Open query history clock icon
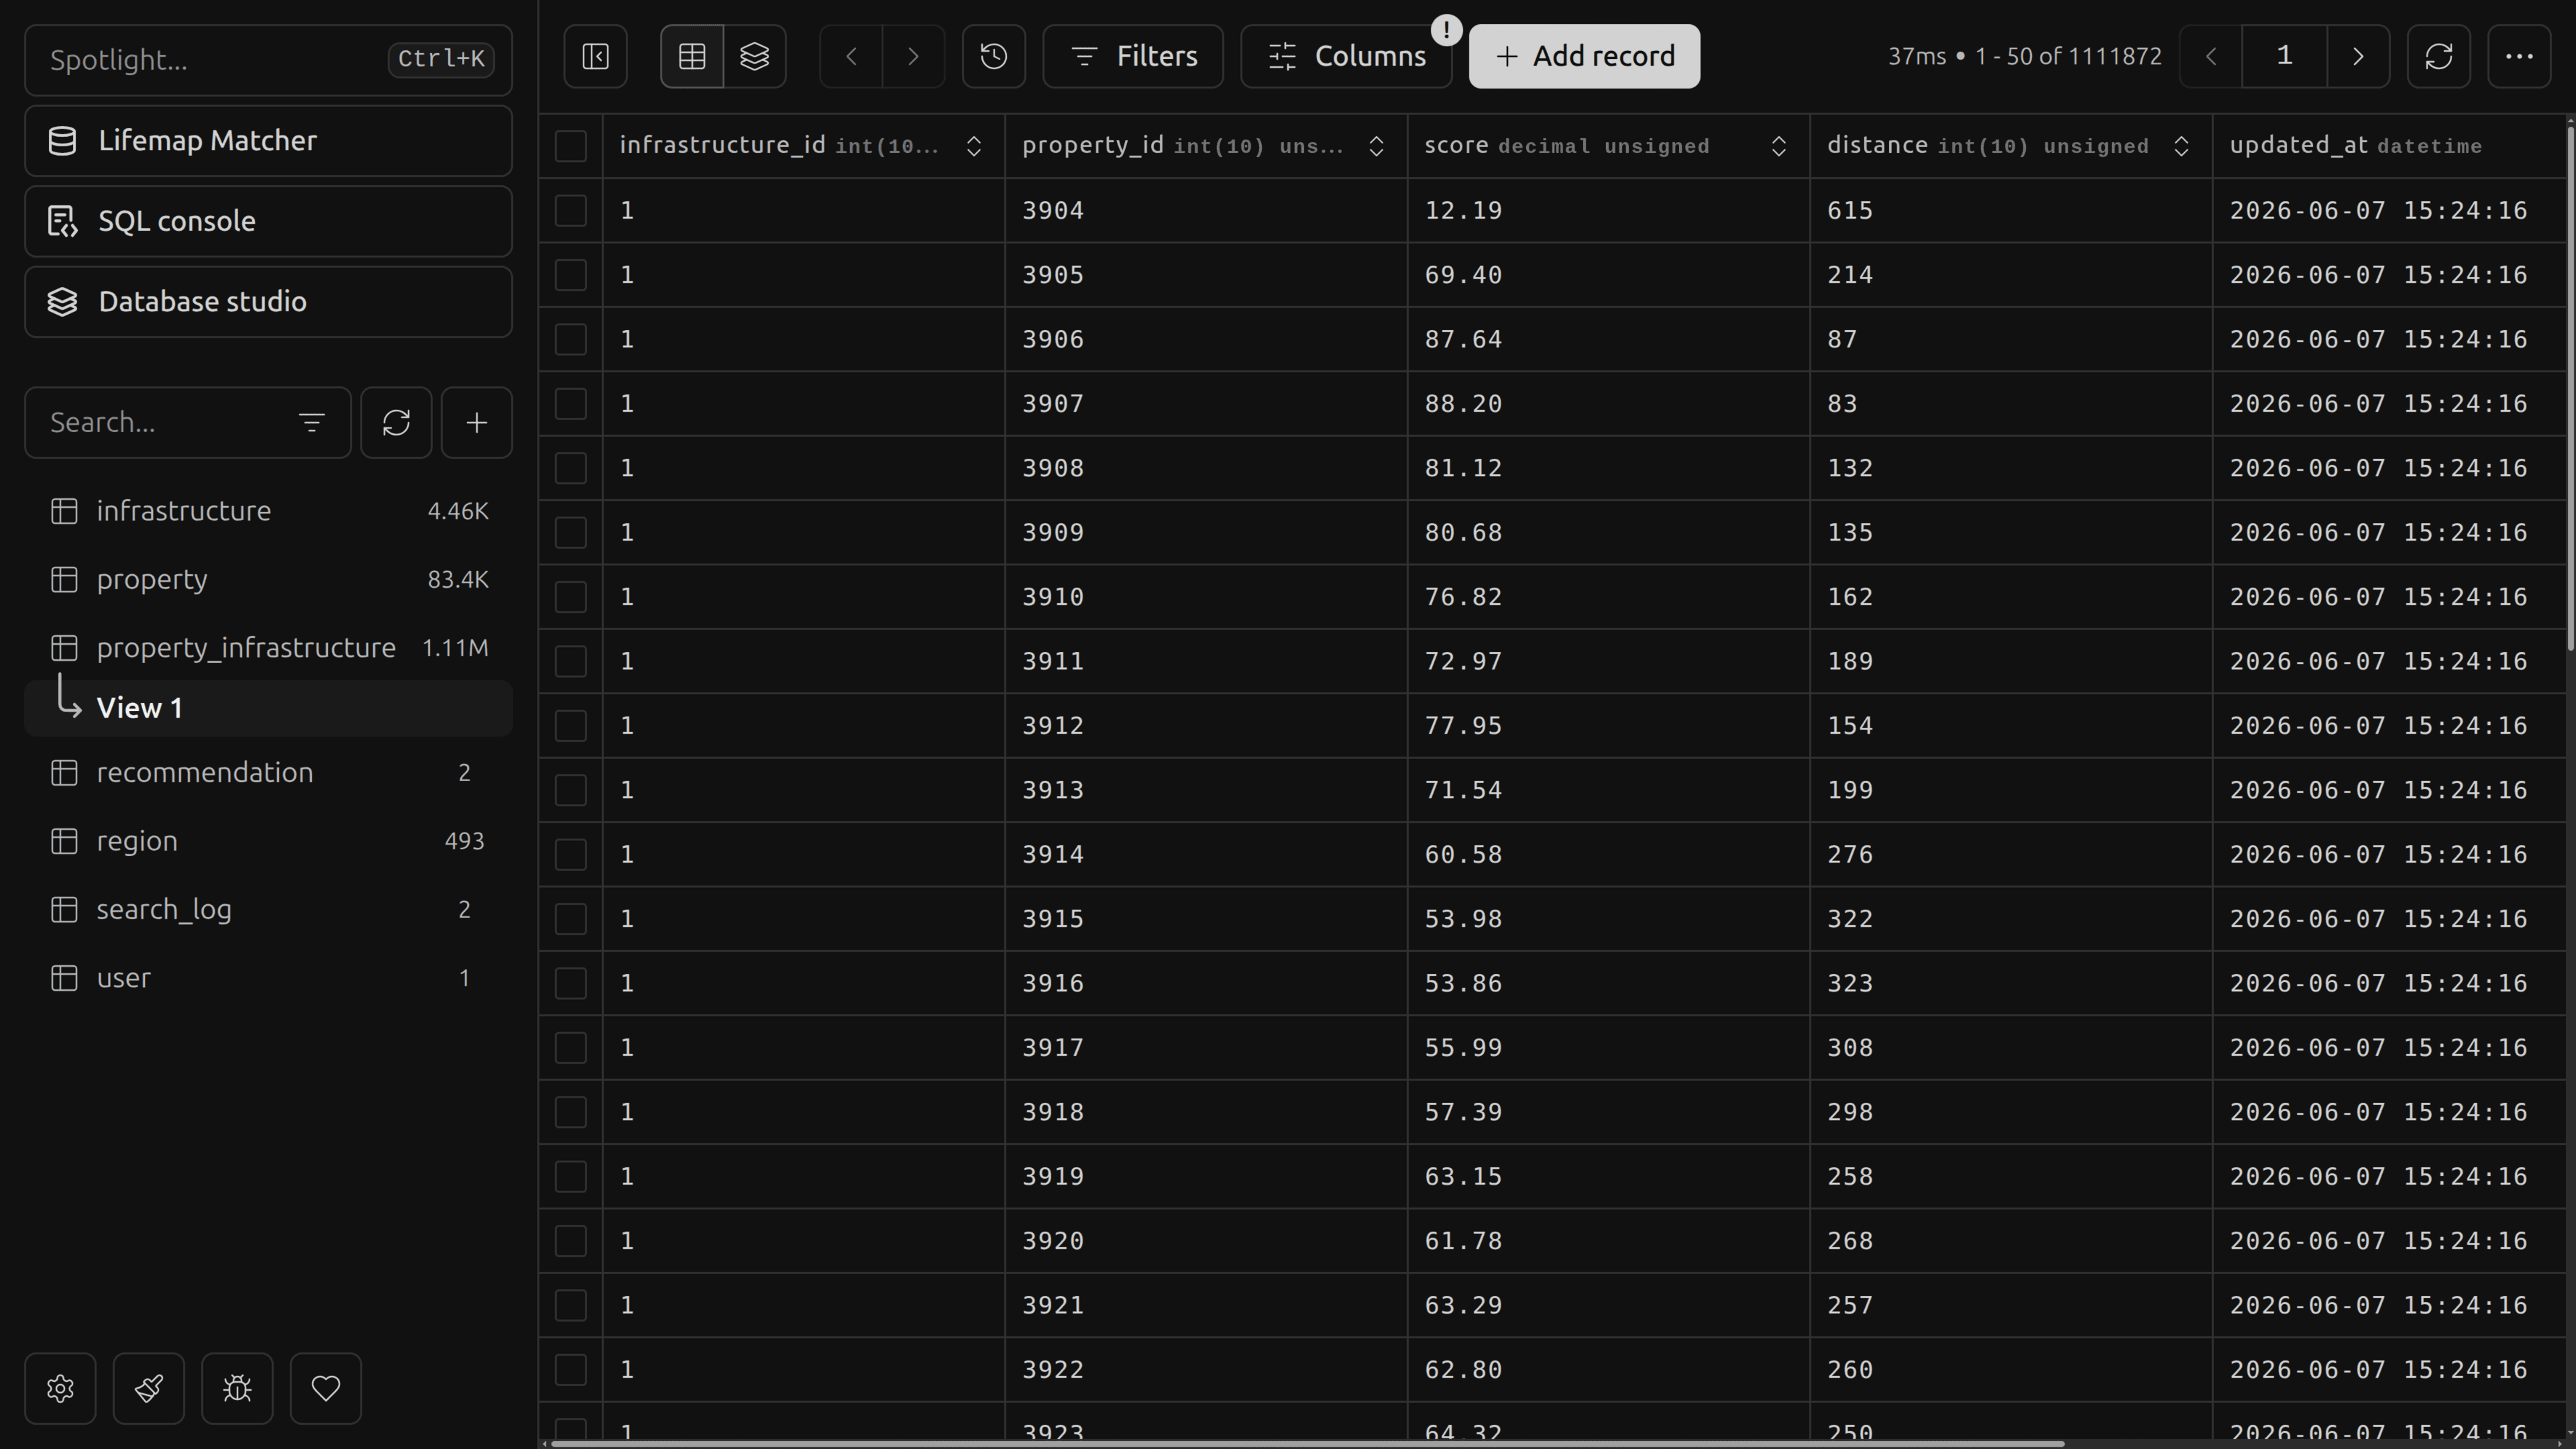 (x=994, y=56)
